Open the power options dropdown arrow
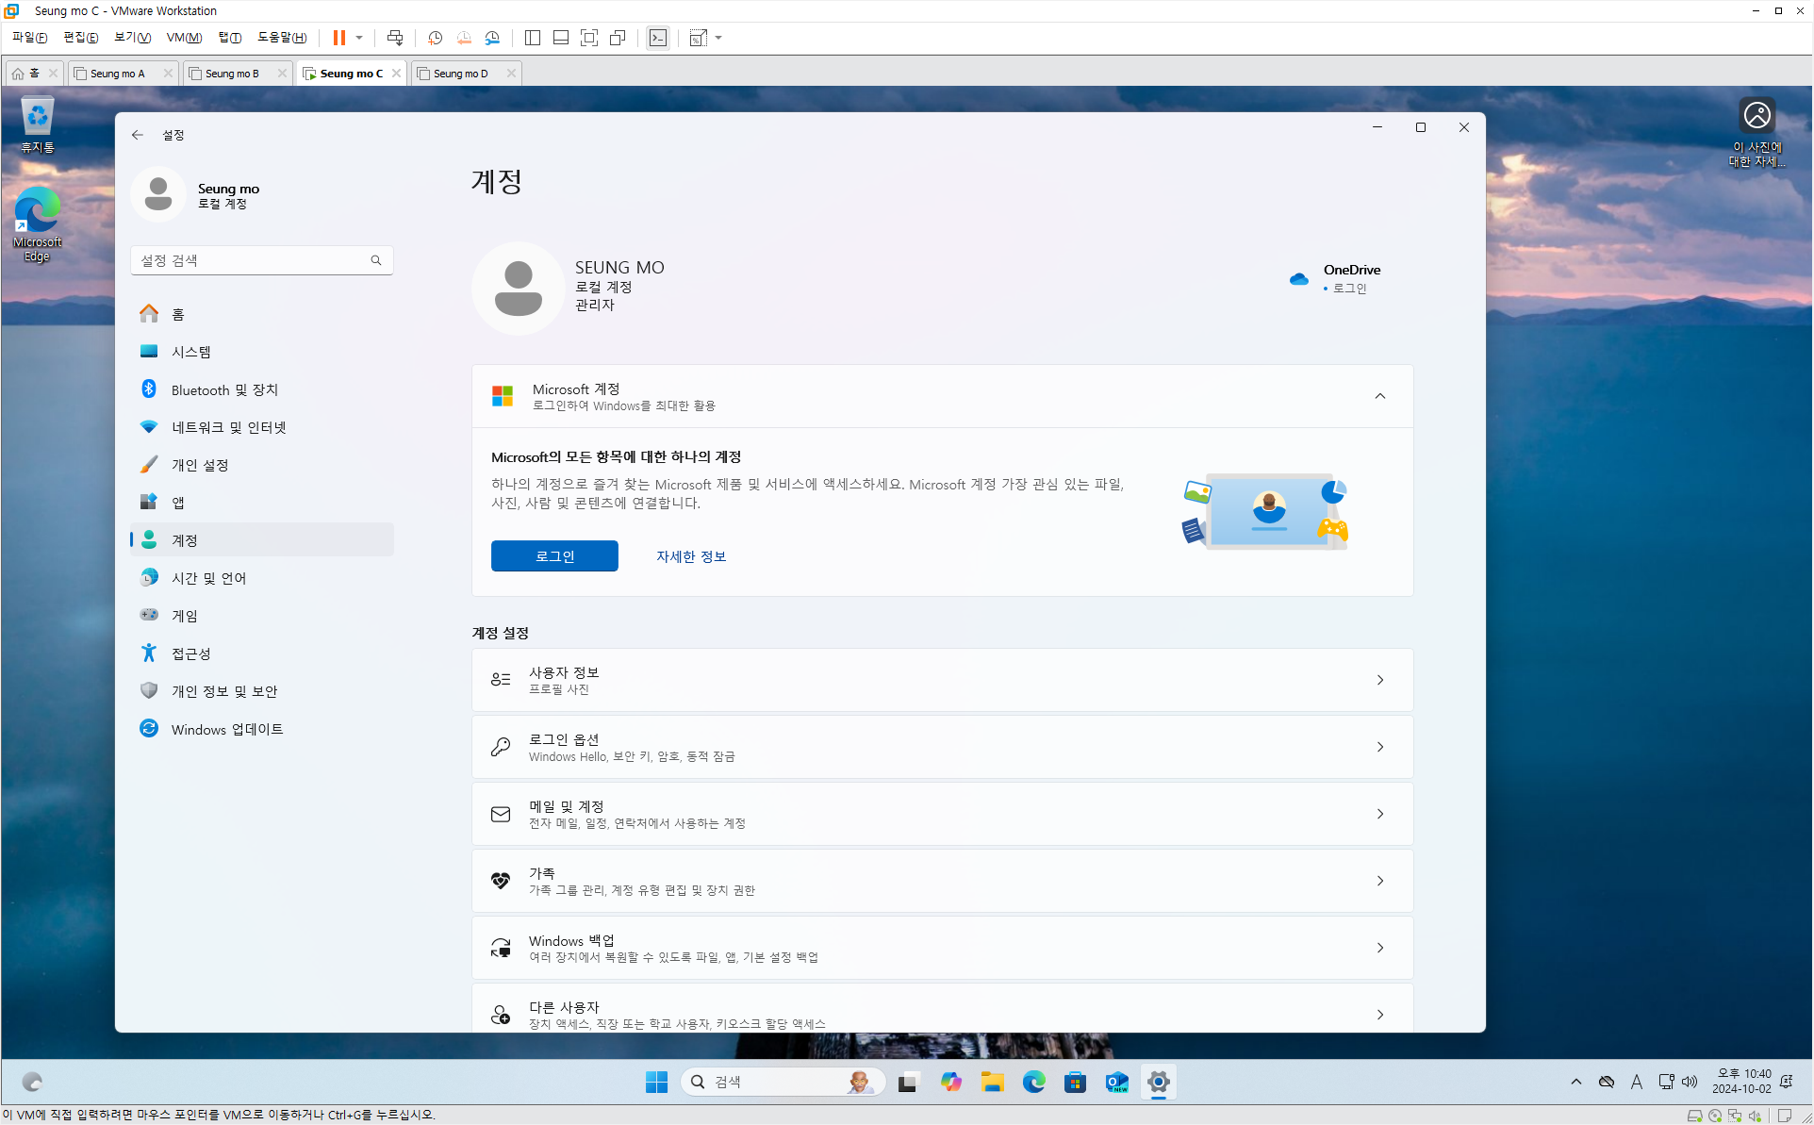This screenshot has width=1814, height=1125. (x=359, y=38)
